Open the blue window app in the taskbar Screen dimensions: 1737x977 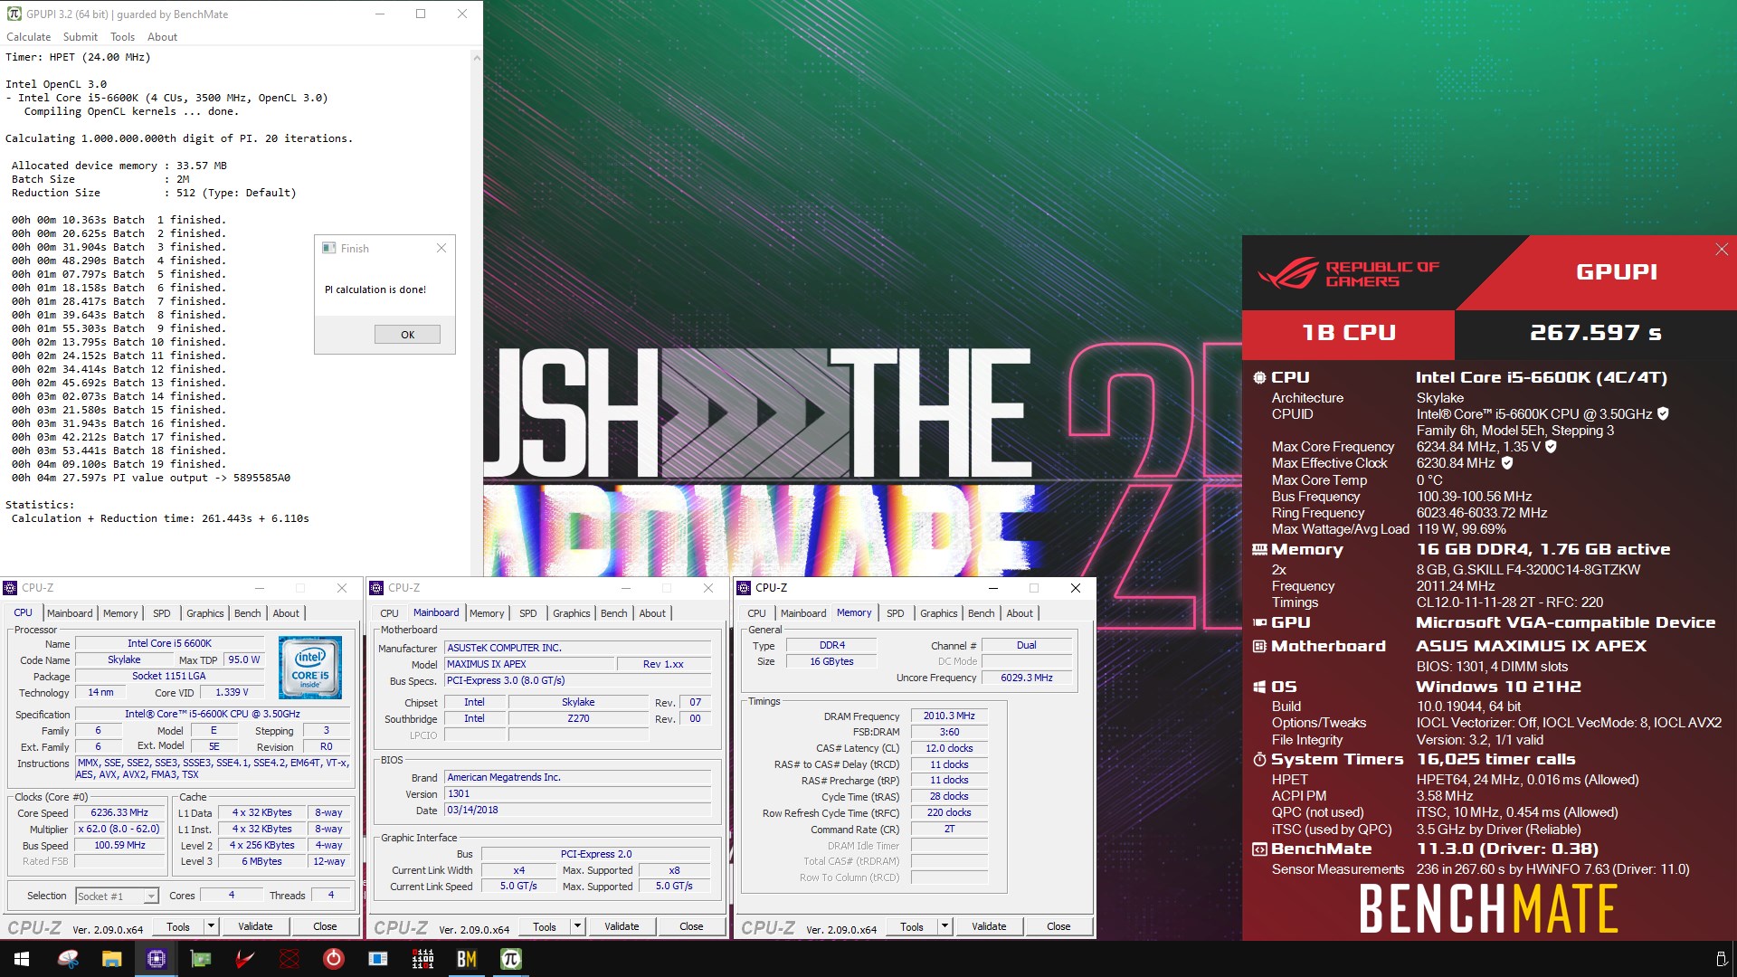coord(378,959)
